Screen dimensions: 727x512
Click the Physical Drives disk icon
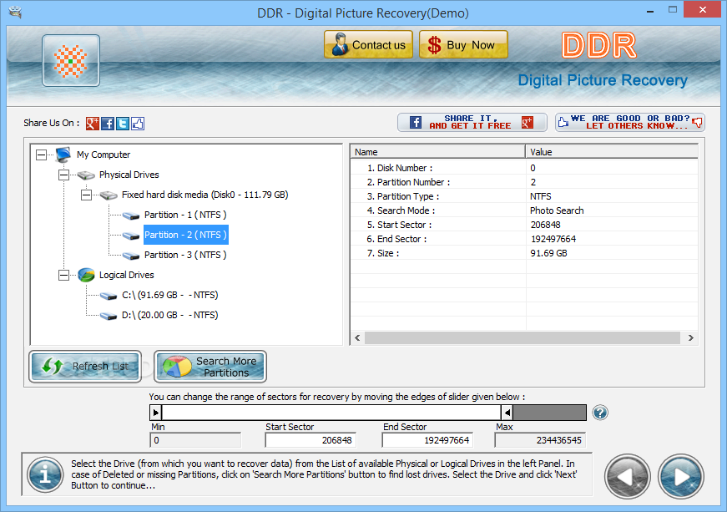(86, 175)
